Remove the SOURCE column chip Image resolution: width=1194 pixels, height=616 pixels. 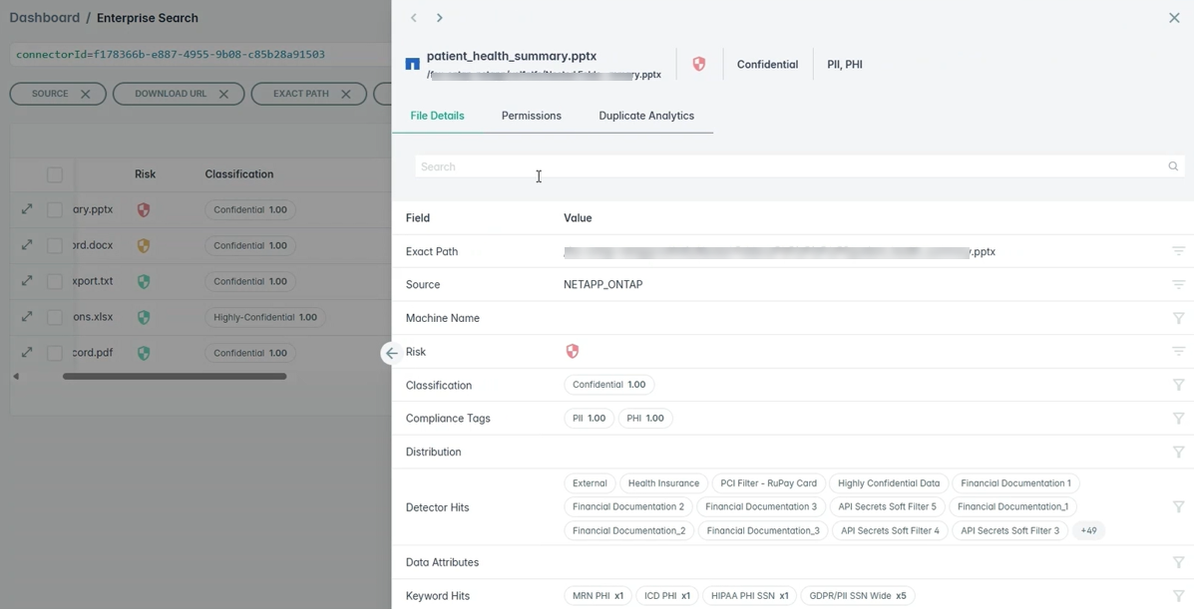(86, 95)
